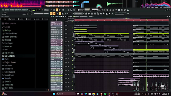The image size is (171, 96).
Task: Toggle song/pattern mode switch
Action: point(34,10)
